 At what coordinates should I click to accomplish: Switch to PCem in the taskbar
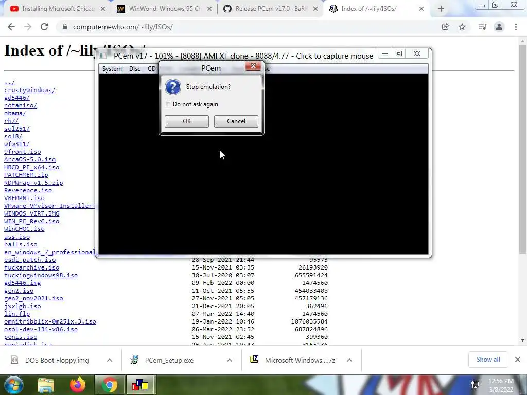click(x=140, y=385)
